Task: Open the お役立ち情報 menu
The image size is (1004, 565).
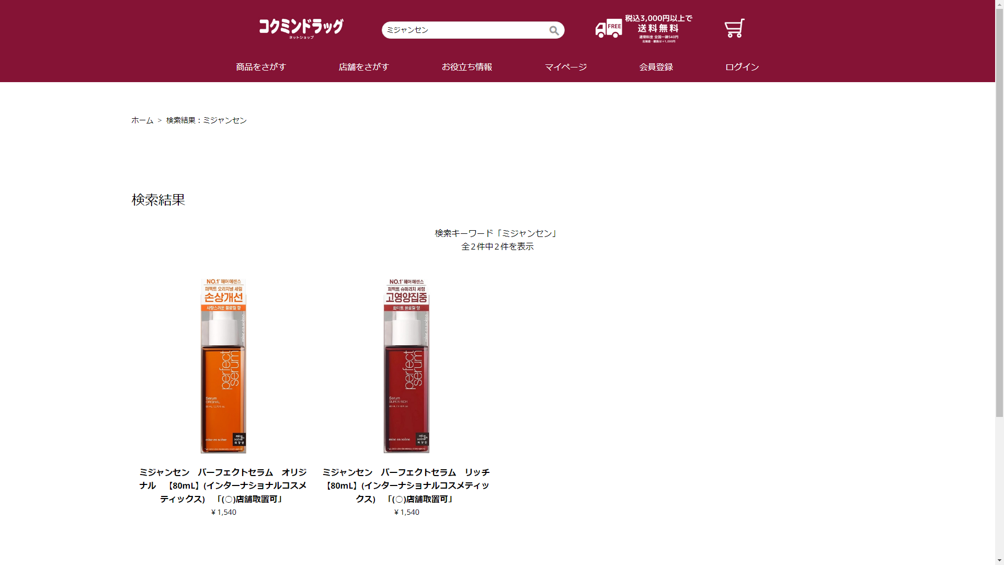Action: (467, 67)
